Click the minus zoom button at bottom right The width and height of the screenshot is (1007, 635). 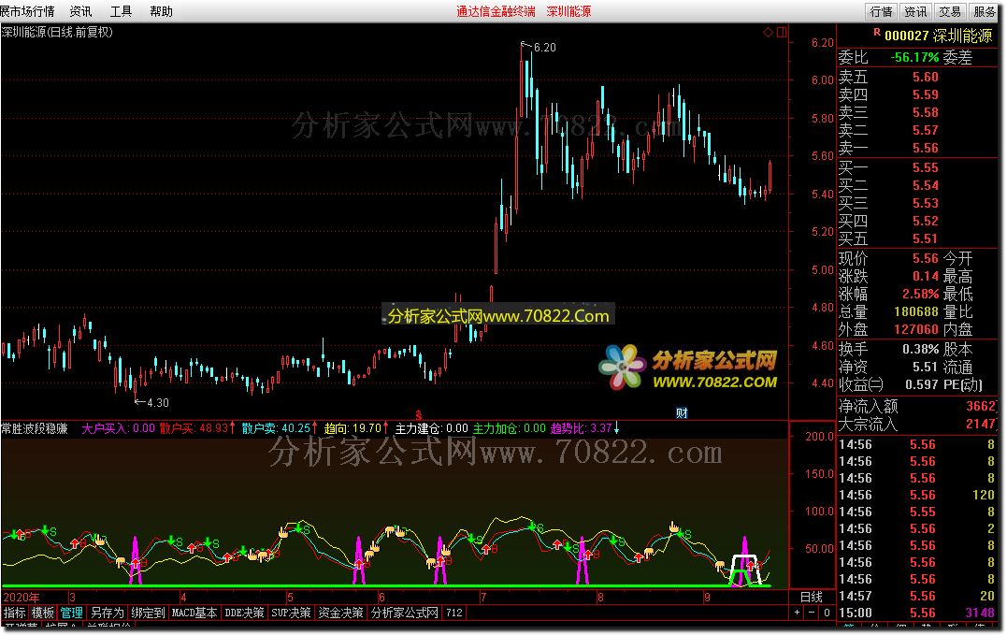(x=812, y=613)
